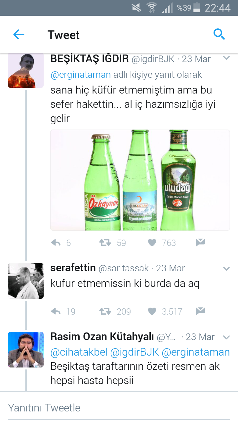
Task: Tap the @cihatakbel mention
Action: click(79, 352)
